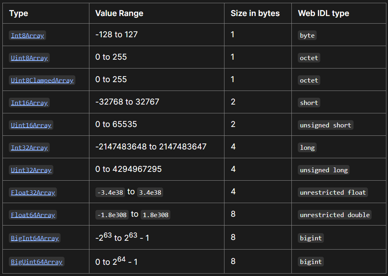Open the Uint32Array link
Viewport: 388px width, 276px height.
31,170
